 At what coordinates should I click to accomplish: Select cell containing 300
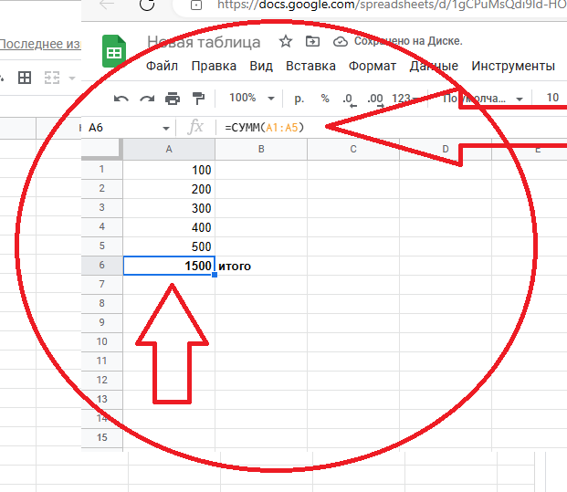(169, 208)
